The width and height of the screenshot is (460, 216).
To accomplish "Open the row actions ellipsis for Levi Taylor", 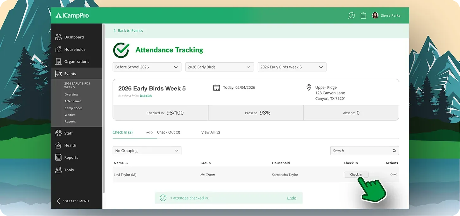I will tap(394, 174).
